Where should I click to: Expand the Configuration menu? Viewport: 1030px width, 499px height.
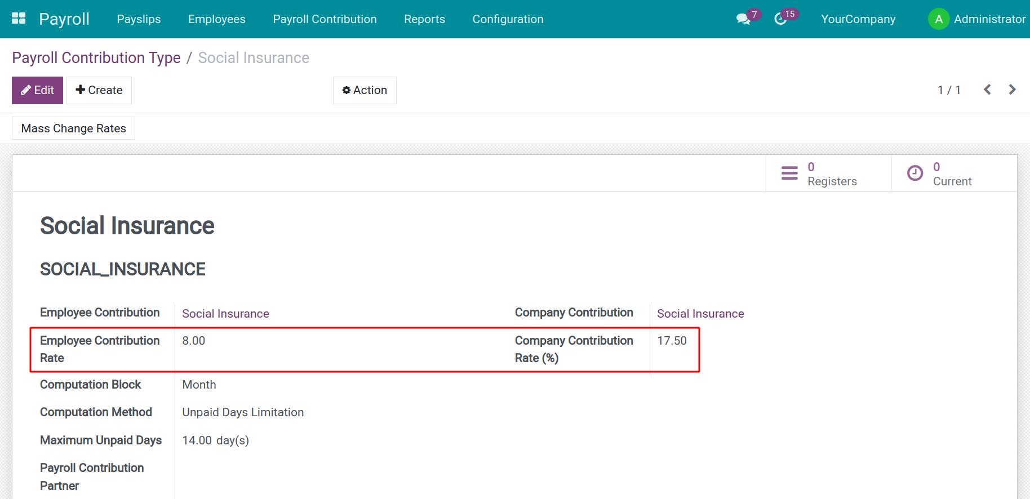coord(508,19)
